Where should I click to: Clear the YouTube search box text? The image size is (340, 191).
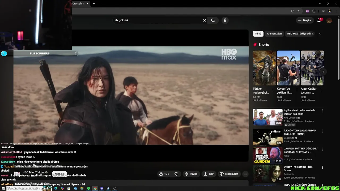205,20
